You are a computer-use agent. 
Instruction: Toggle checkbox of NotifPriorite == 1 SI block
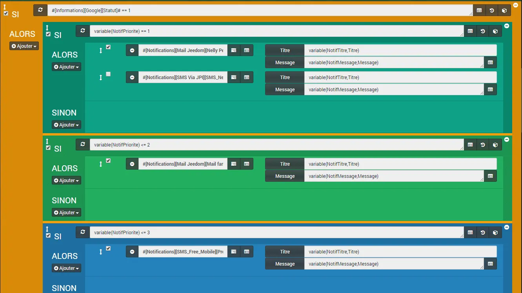[48, 34]
